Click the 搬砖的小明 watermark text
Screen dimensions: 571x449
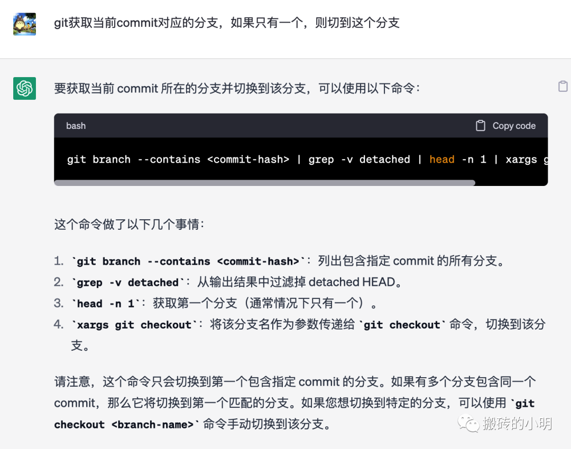pos(518,424)
